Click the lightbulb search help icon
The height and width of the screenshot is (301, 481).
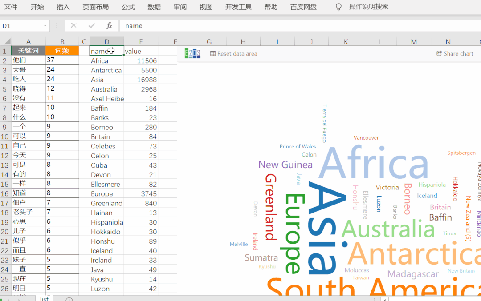coord(338,7)
